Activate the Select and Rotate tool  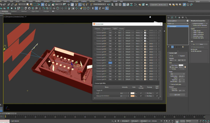click(x=46, y=5)
